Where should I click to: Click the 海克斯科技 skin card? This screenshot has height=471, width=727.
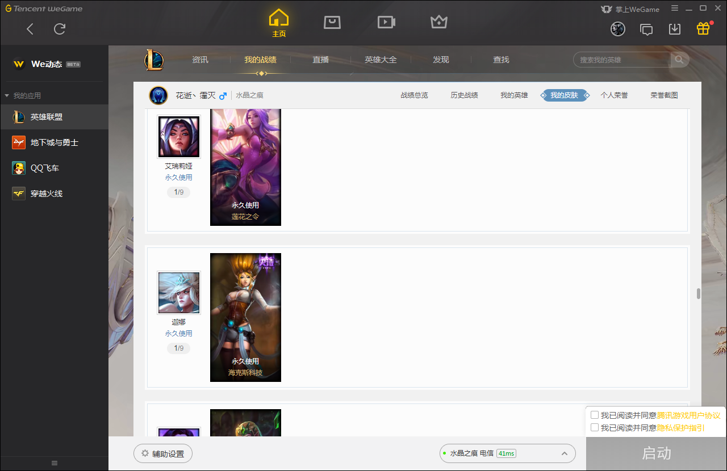click(x=245, y=317)
